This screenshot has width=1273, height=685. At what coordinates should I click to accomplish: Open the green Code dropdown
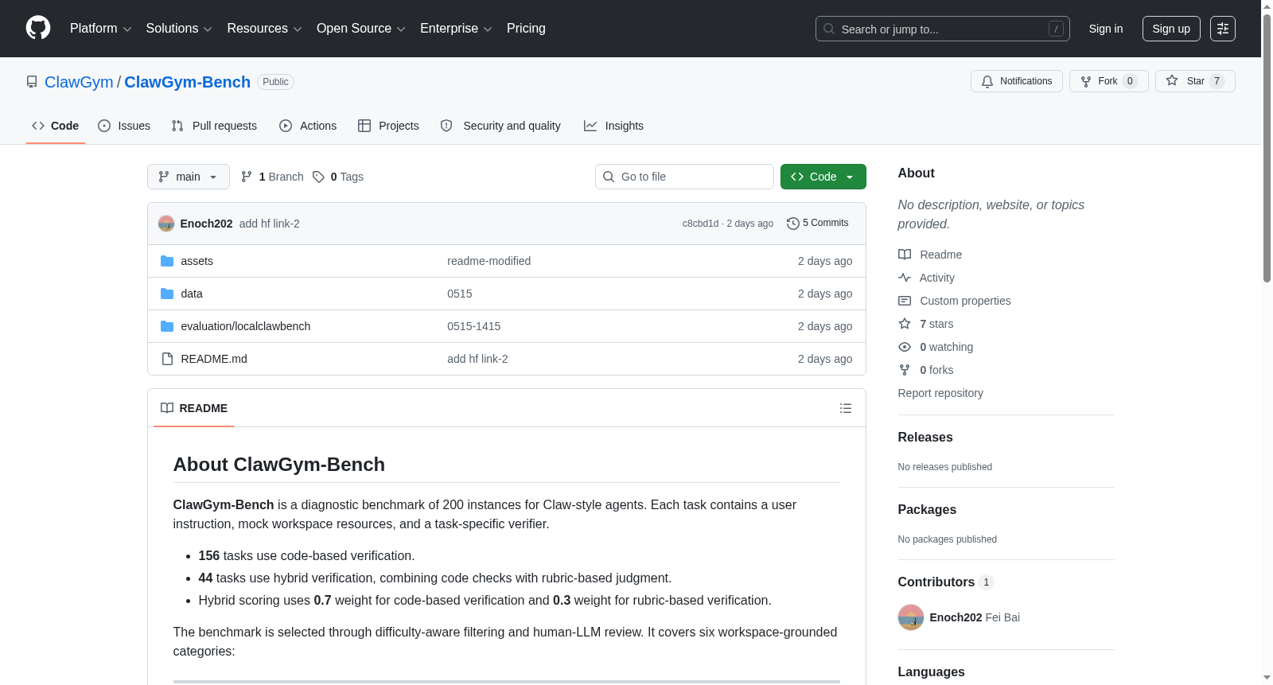click(x=823, y=177)
